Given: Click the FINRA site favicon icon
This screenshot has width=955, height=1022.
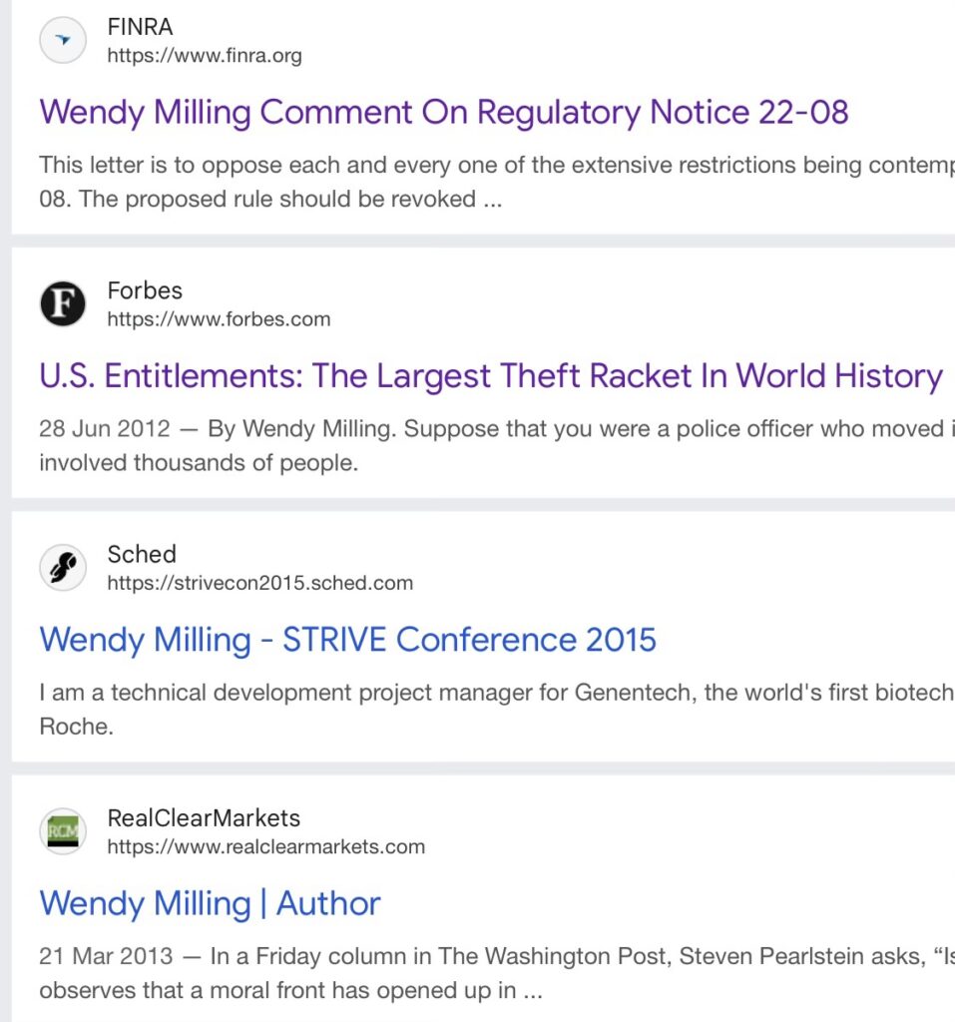Looking at the screenshot, I should (x=63, y=41).
